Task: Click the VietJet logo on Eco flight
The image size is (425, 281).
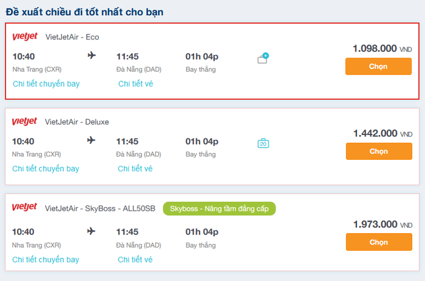Action: (x=25, y=37)
